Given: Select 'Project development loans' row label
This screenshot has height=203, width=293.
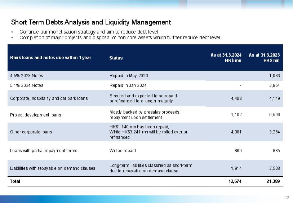Looking at the screenshot, I should [36, 115].
